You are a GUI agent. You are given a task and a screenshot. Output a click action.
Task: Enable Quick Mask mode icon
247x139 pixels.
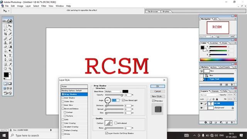tap(10, 84)
